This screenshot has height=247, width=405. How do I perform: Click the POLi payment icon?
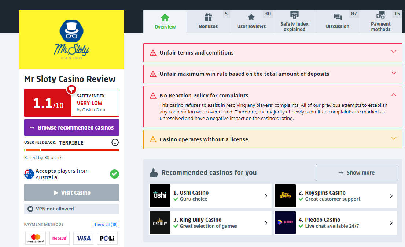click(x=107, y=238)
